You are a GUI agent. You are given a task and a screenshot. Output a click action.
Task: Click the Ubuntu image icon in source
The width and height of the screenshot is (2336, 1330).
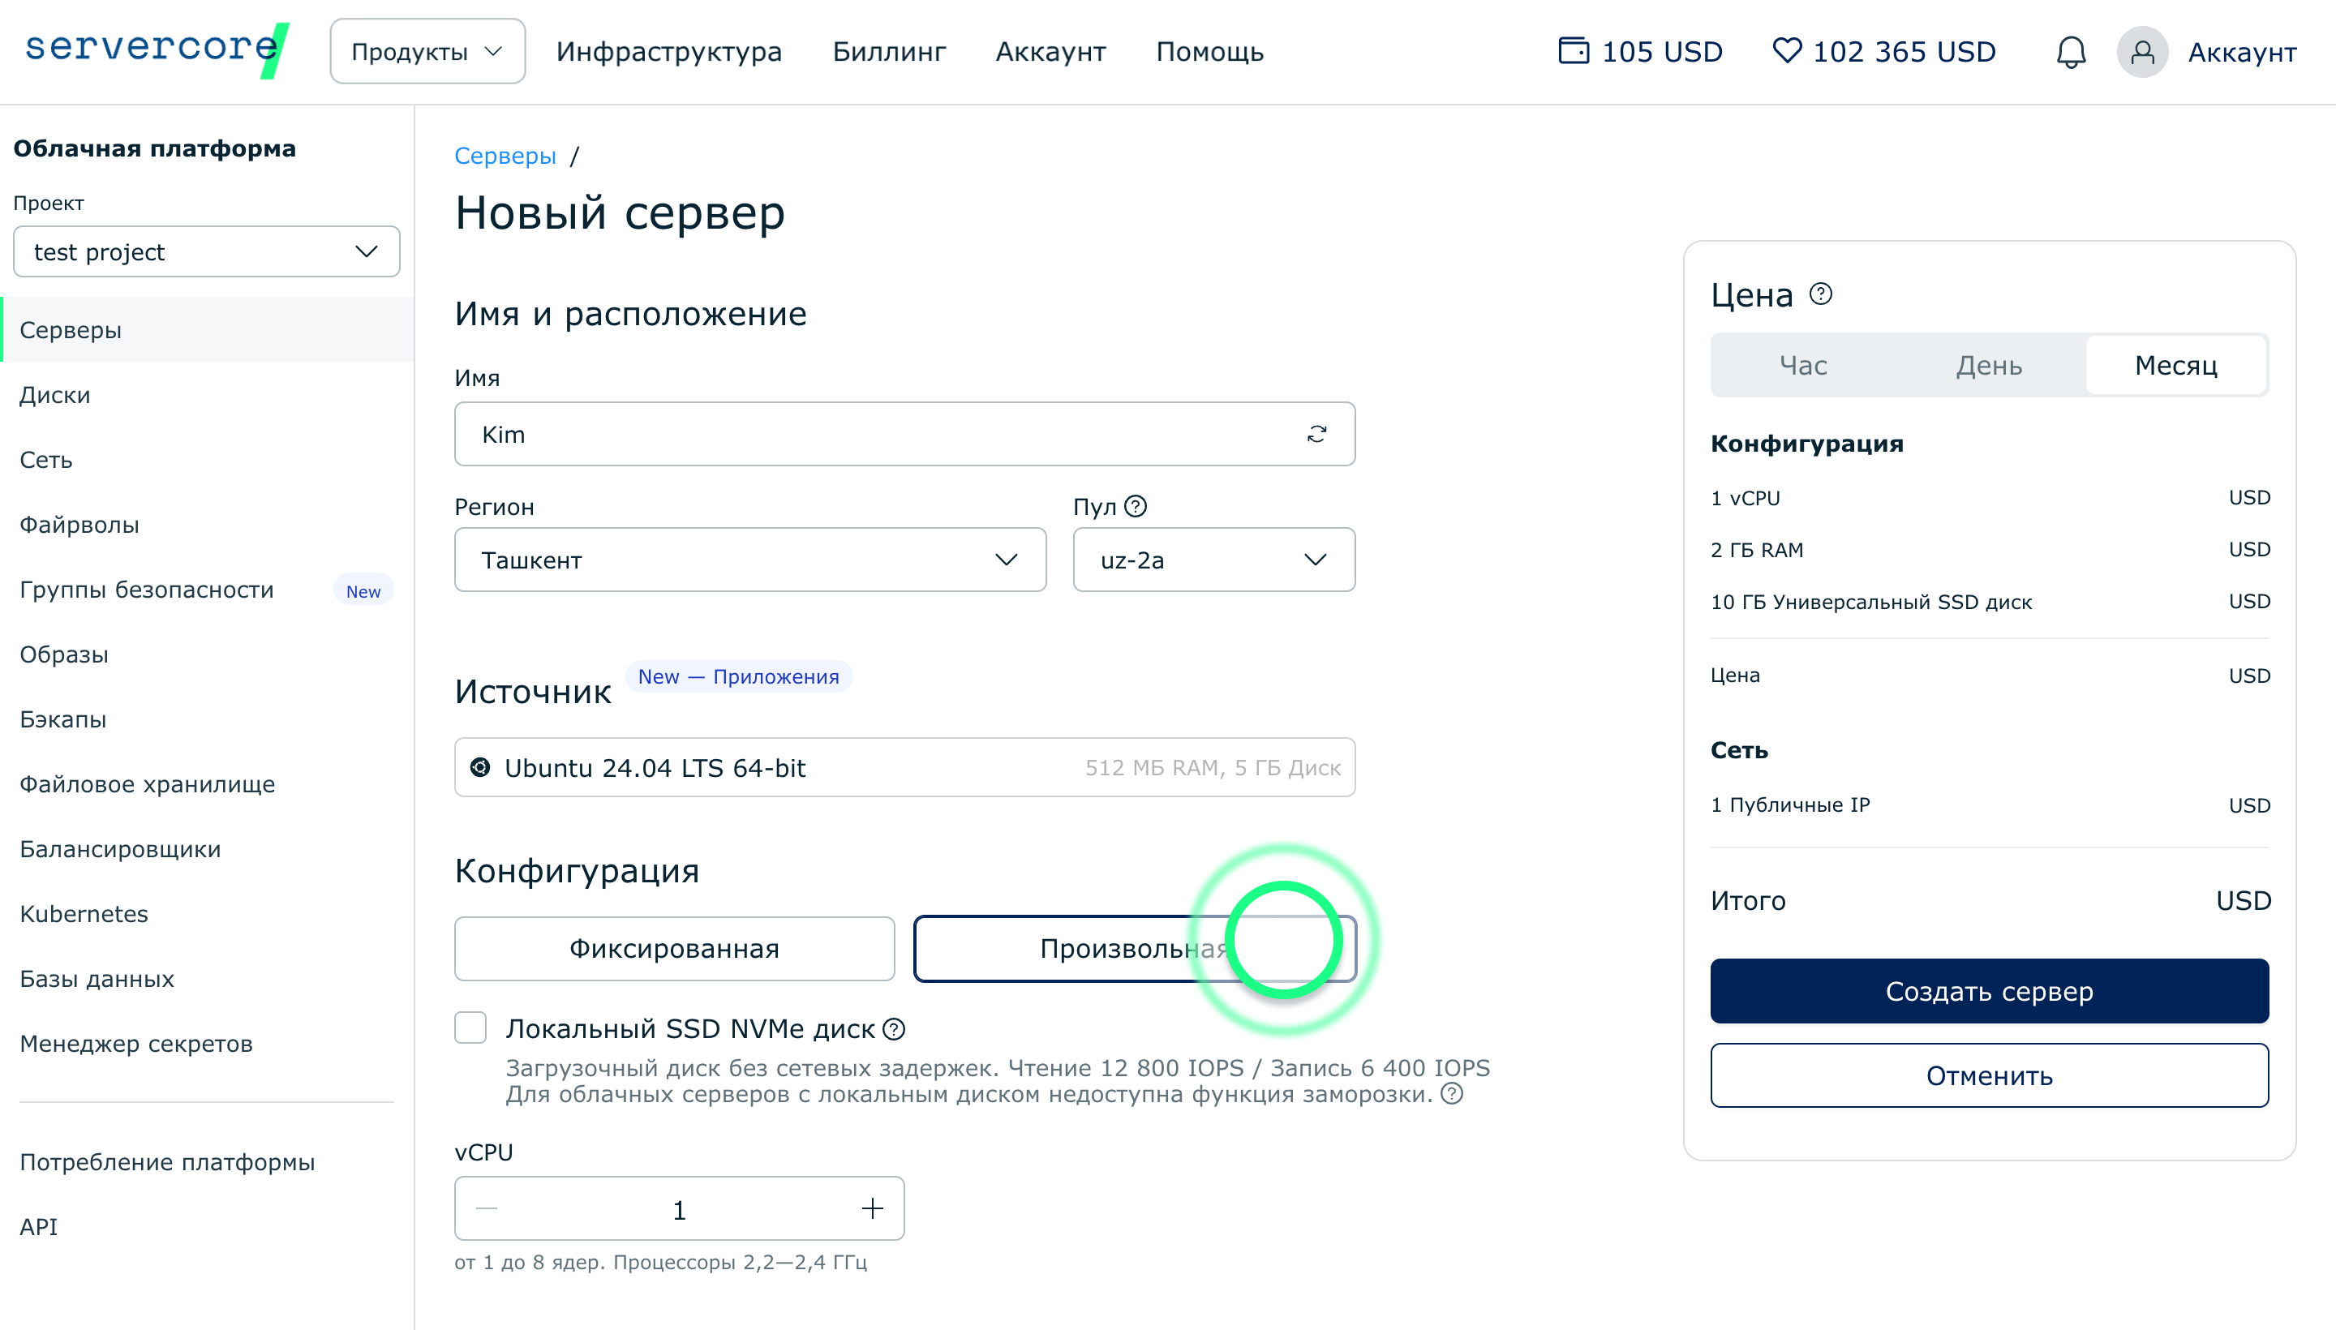coord(479,767)
